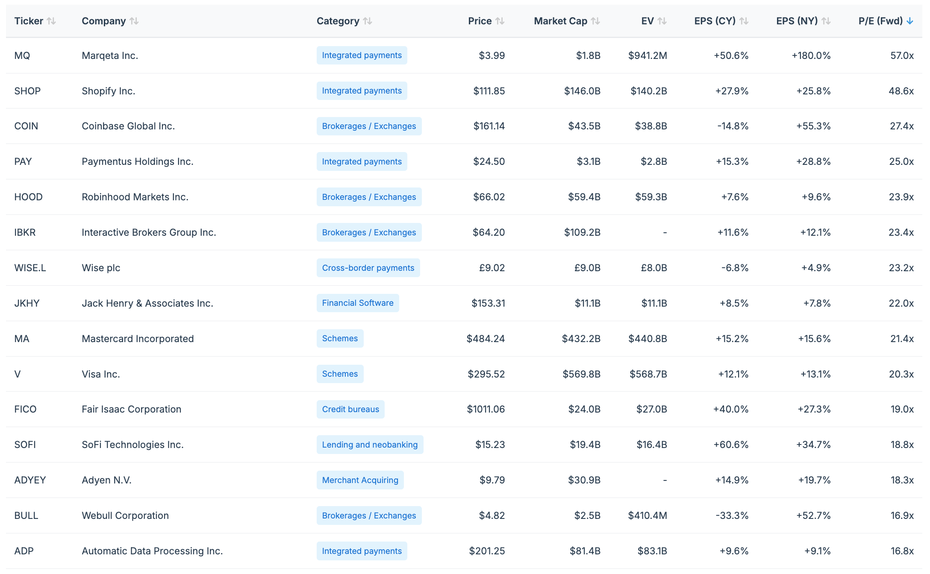
Task: Click Mastercard's Schemes category tag
Action: coord(340,339)
